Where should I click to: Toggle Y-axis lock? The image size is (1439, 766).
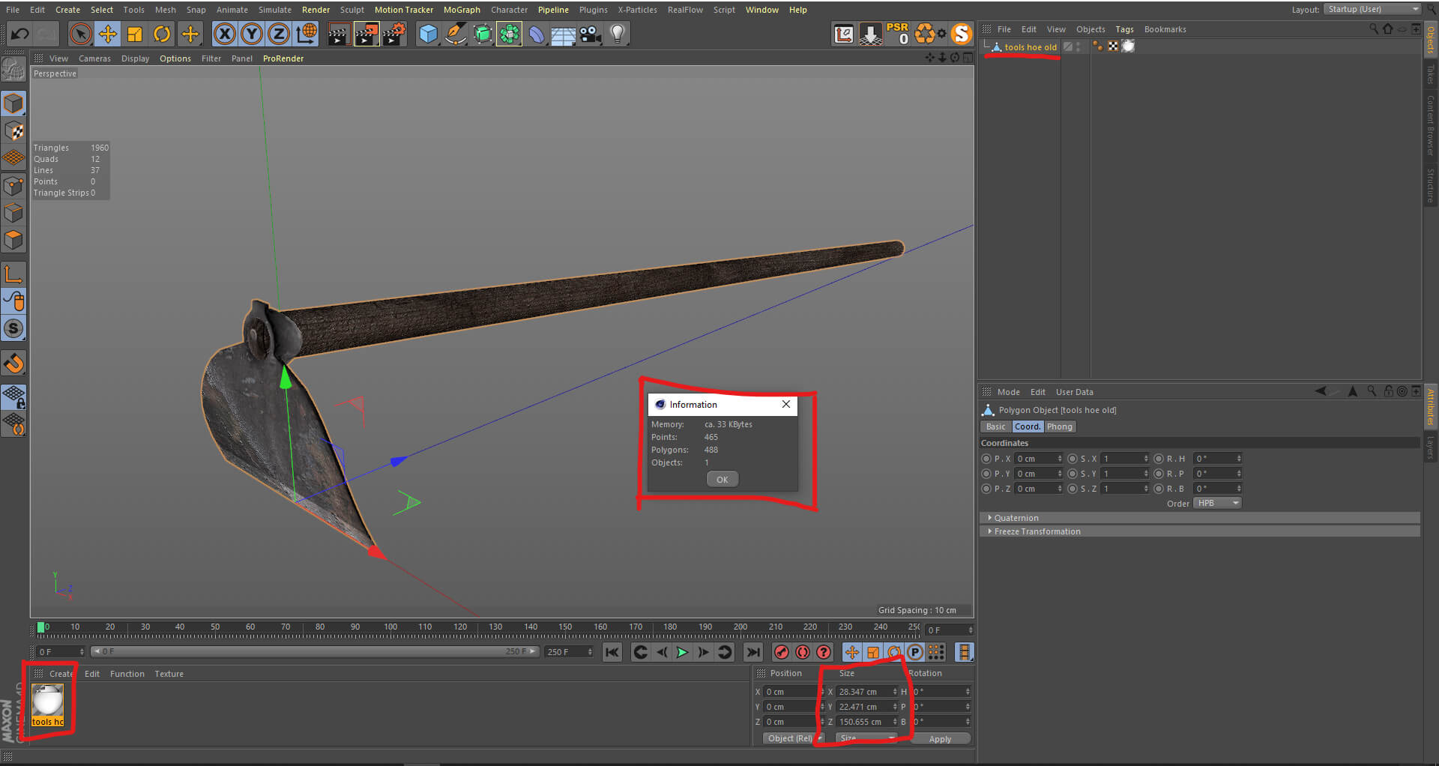[252, 34]
